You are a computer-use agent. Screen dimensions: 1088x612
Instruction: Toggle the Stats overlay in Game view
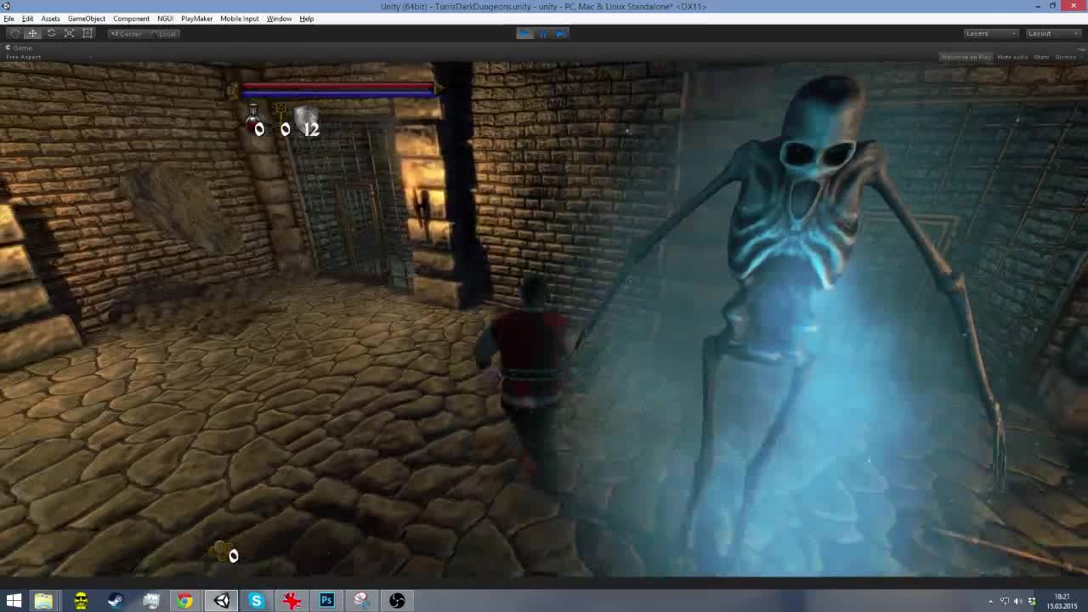pyautogui.click(x=1040, y=57)
